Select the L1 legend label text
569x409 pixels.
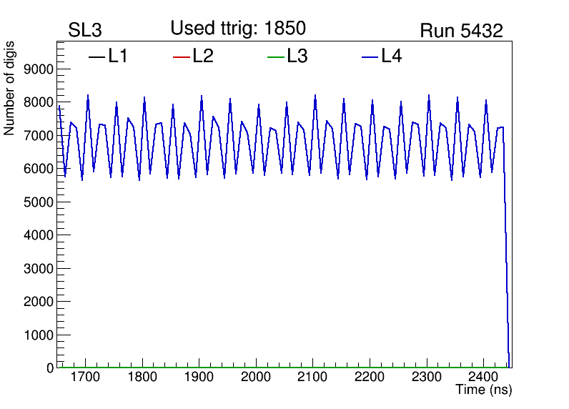(118, 56)
